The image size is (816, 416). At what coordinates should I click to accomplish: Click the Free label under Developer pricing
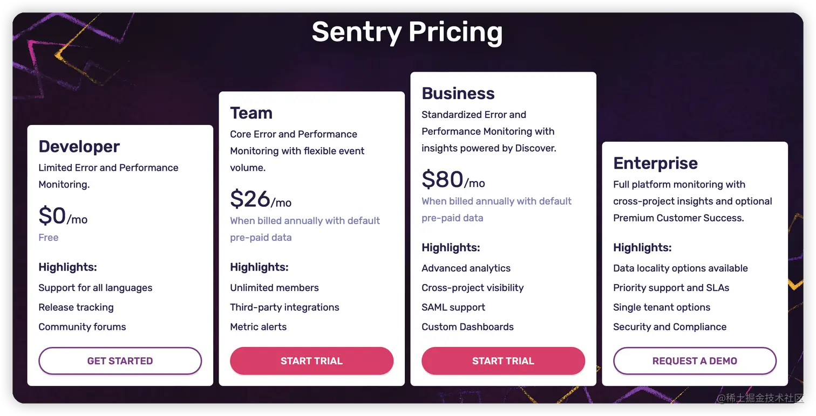pos(49,237)
